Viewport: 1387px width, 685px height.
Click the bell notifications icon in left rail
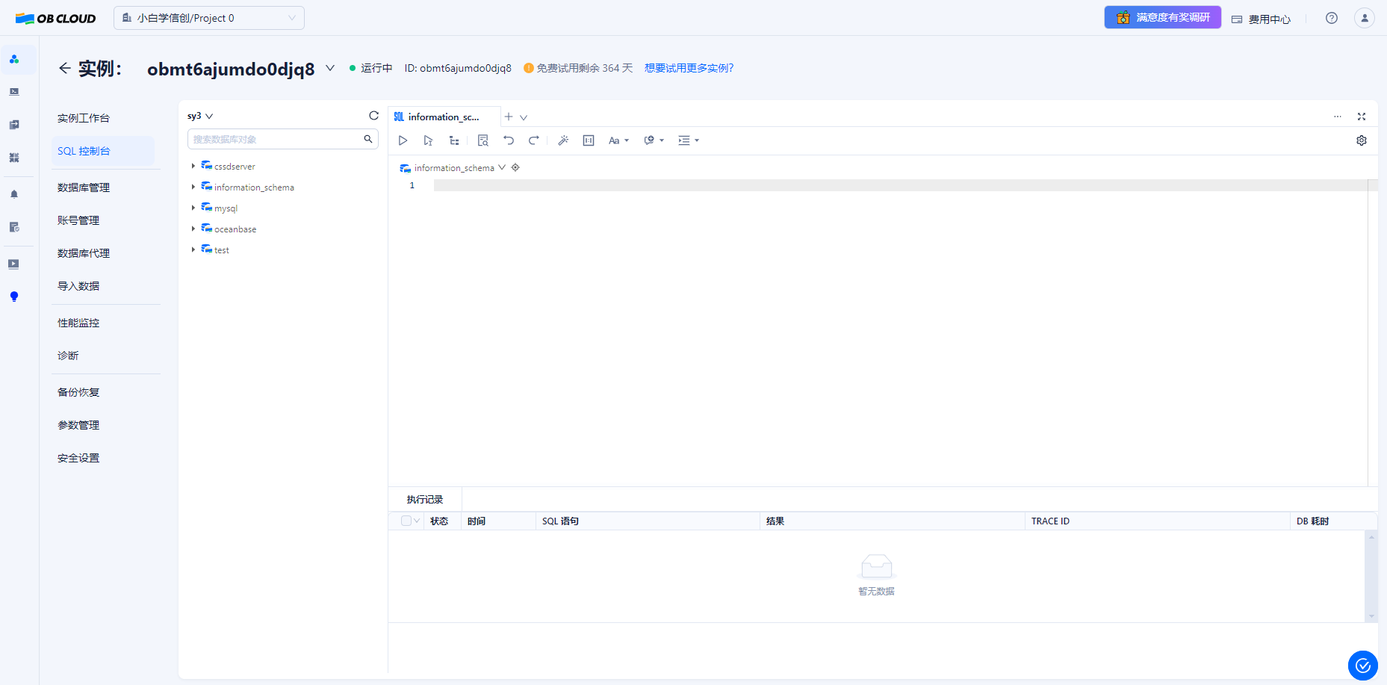14,194
